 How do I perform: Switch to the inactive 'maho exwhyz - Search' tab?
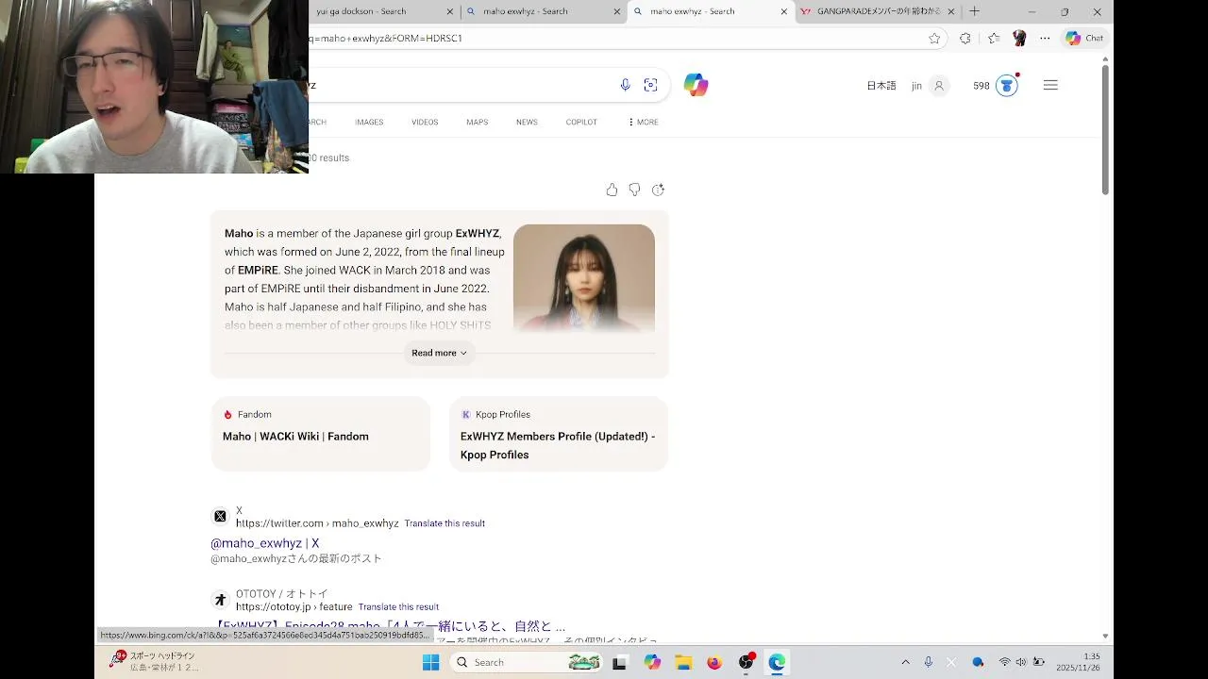click(543, 11)
